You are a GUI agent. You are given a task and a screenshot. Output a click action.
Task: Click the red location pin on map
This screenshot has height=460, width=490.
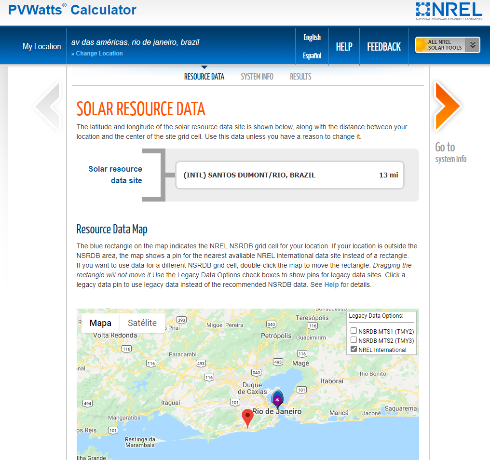point(247,418)
